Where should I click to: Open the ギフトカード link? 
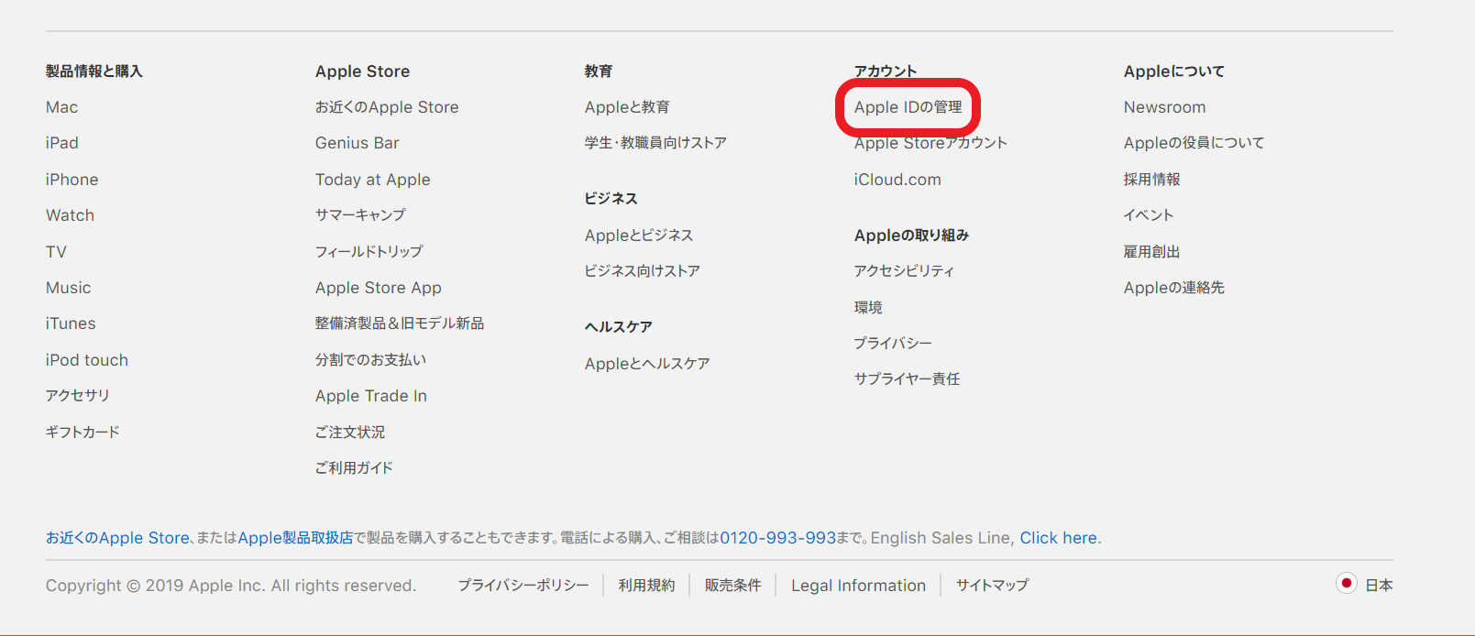click(x=83, y=432)
